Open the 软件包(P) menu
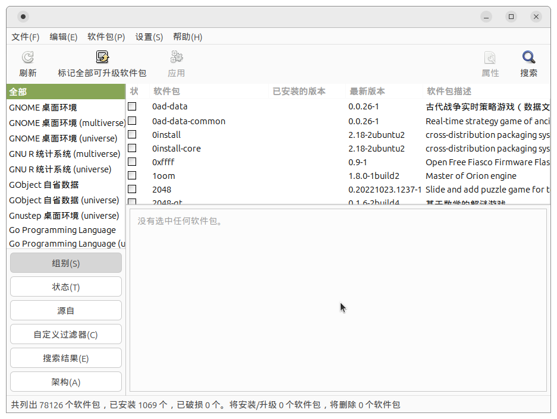The width and height of the screenshot is (557, 419). point(106,37)
